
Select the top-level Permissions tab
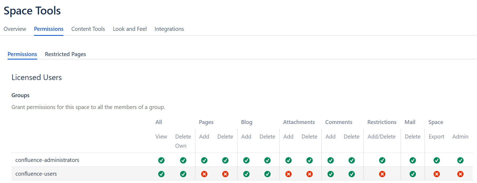point(49,29)
